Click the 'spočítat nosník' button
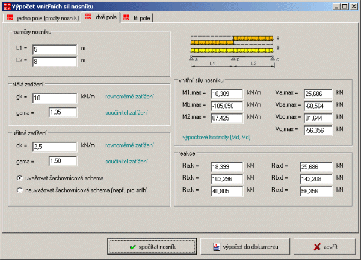The width and height of the screenshot is (361, 260). tap(152, 247)
